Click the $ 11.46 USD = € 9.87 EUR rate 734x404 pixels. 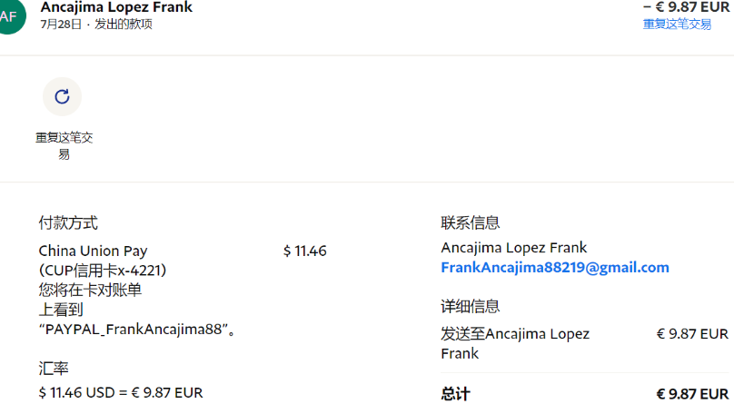[x=121, y=392]
